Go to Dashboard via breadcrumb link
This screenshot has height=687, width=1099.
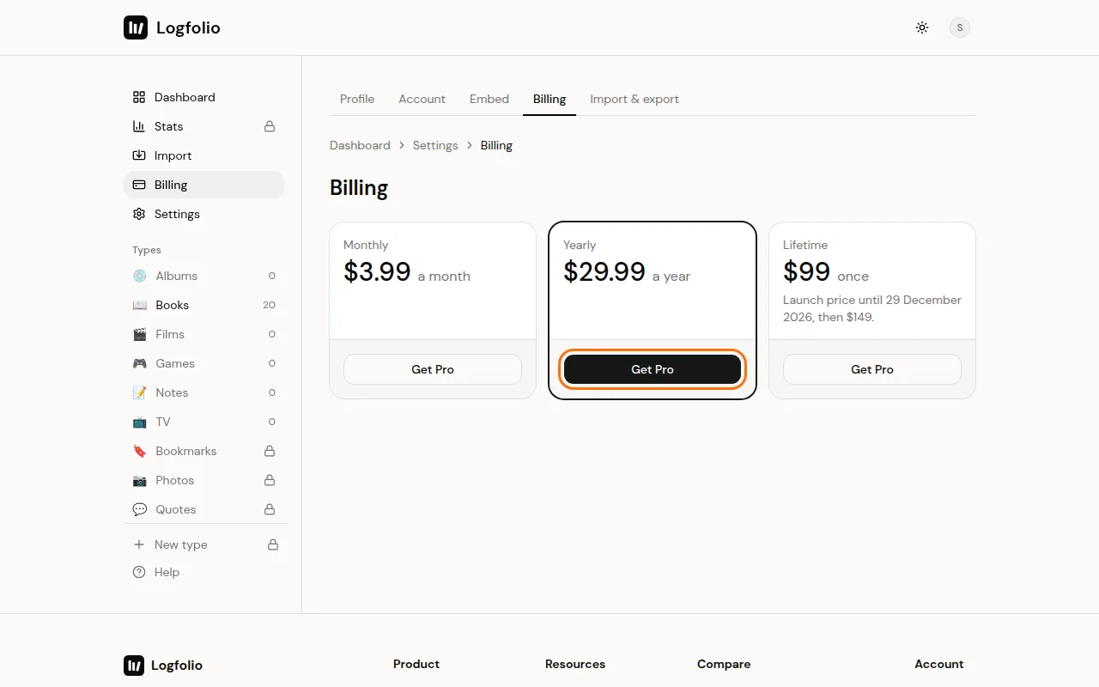[x=360, y=145]
